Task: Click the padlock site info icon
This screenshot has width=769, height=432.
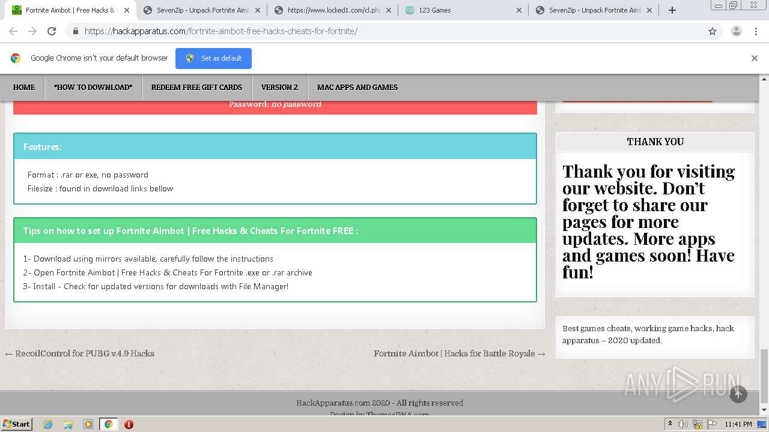Action: click(x=75, y=31)
